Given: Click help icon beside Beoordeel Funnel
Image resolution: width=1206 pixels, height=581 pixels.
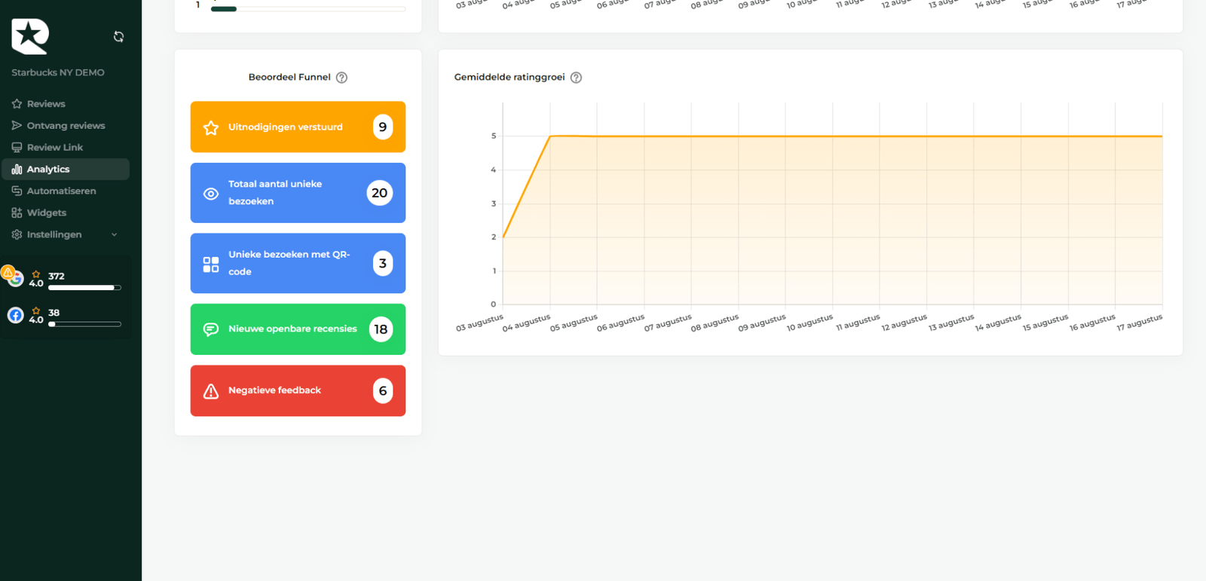Looking at the screenshot, I should coord(341,78).
